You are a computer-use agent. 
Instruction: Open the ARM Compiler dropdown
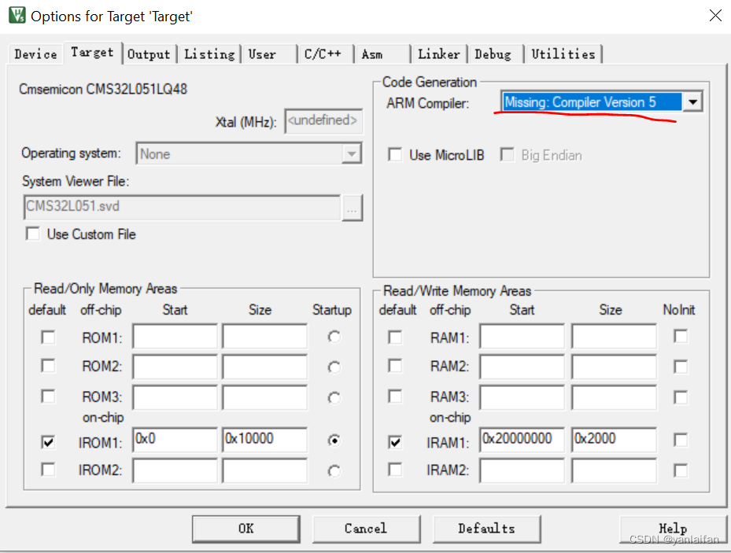[692, 102]
